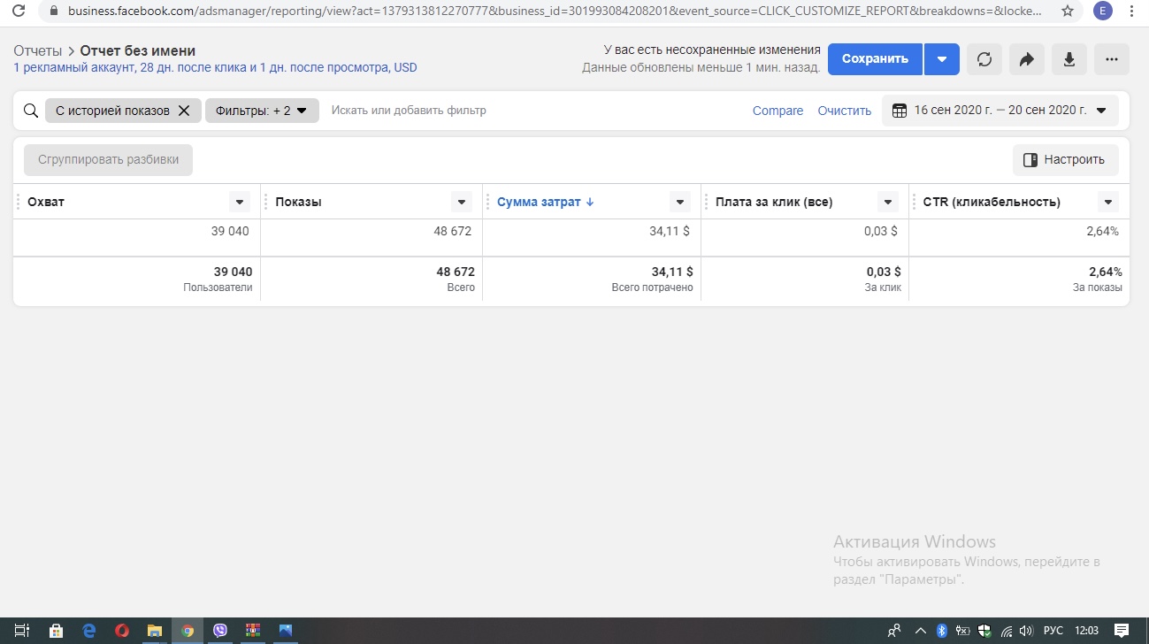Viewport: 1149px width, 644px height.
Task: Click the Плата за клик (все) header
Action: (x=774, y=202)
